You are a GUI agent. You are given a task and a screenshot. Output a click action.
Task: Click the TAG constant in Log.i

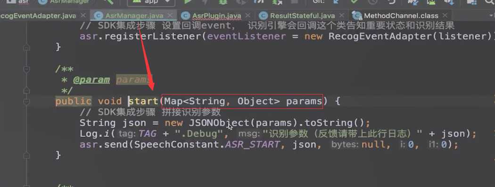point(148,134)
